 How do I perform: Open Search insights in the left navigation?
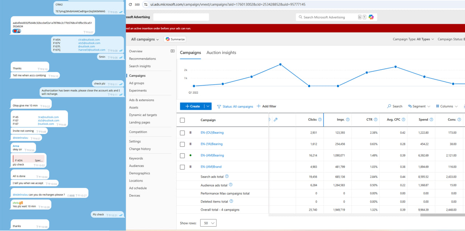(x=140, y=66)
